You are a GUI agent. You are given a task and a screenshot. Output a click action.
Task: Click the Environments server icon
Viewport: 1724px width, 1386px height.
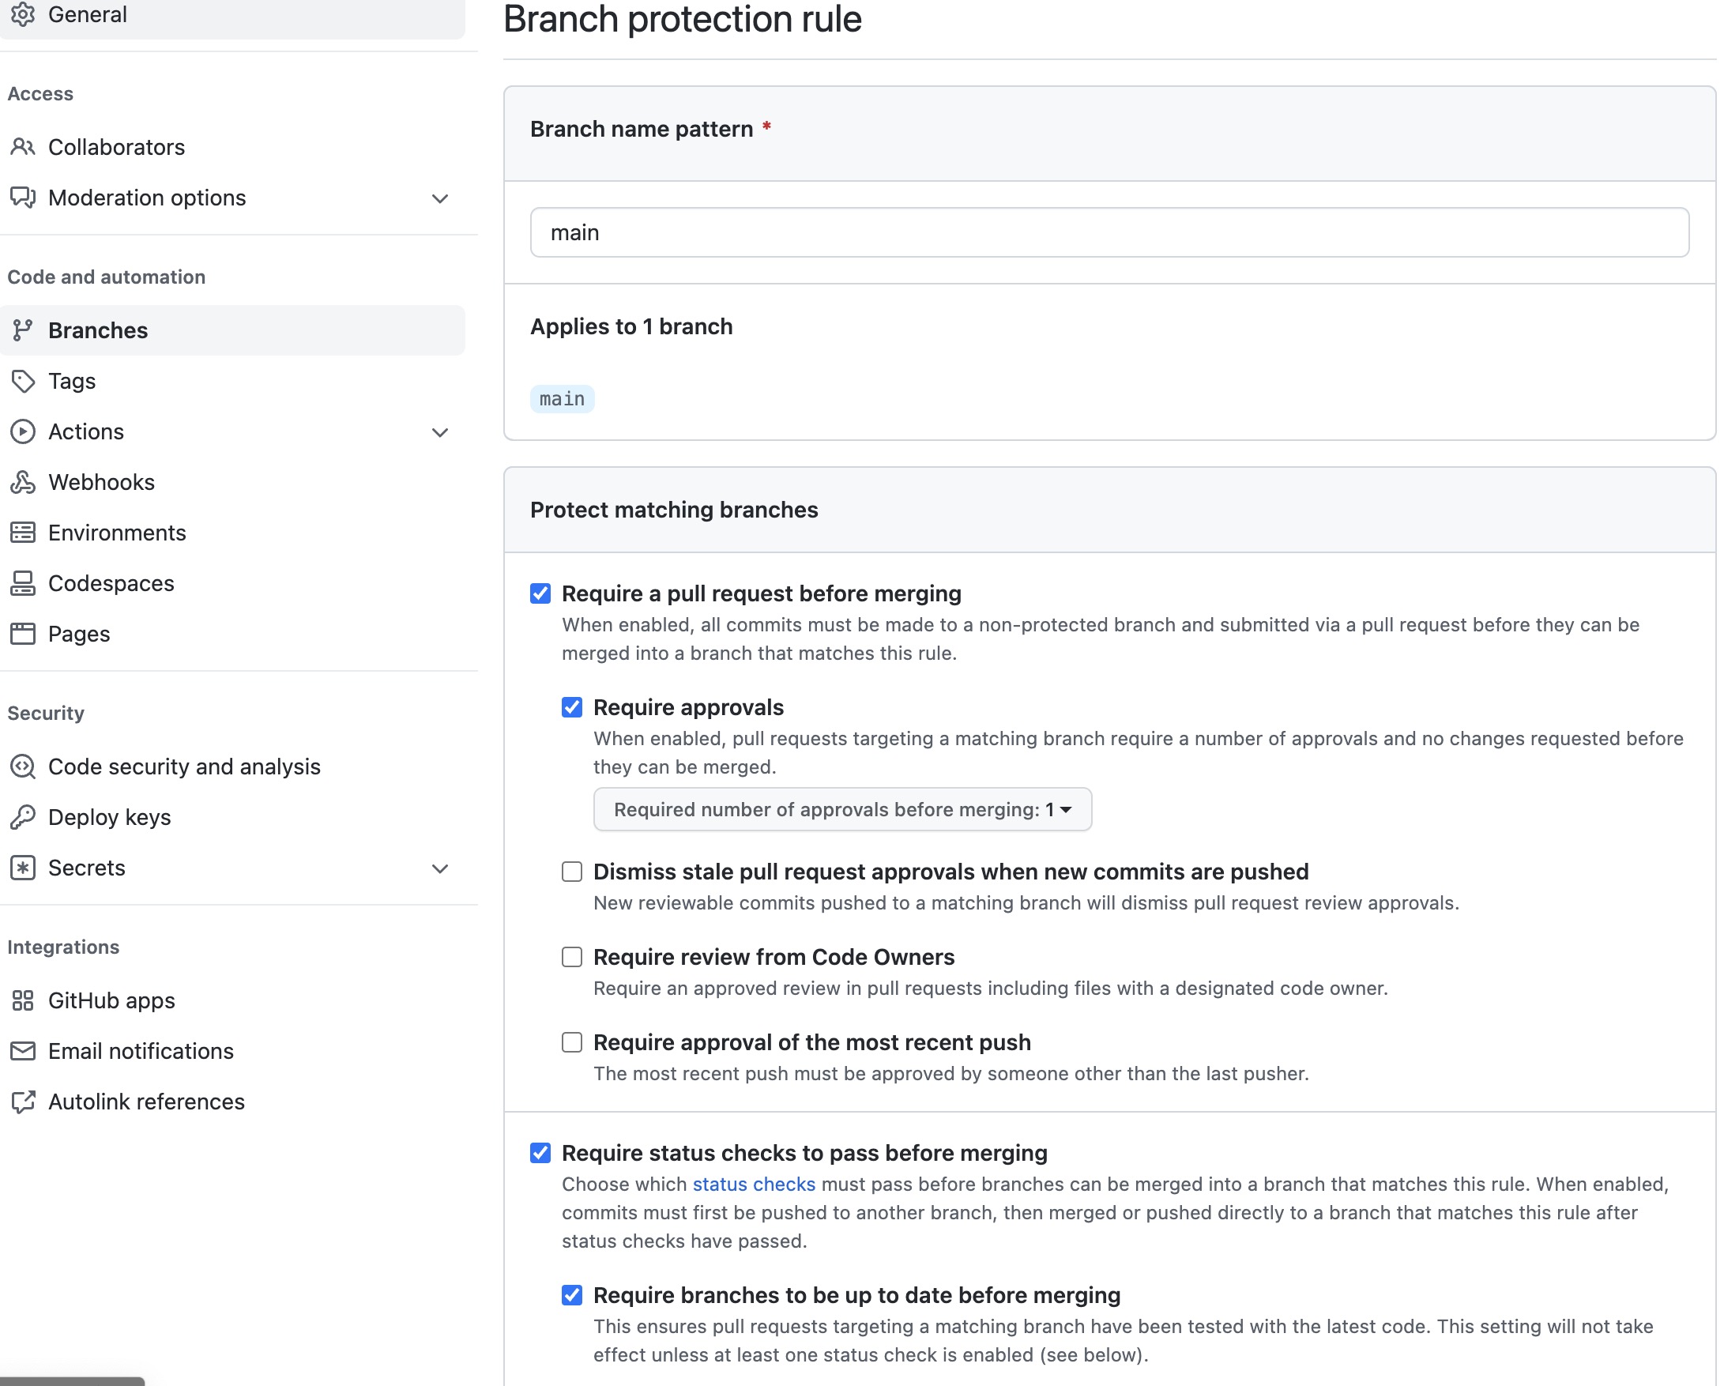coord(22,533)
